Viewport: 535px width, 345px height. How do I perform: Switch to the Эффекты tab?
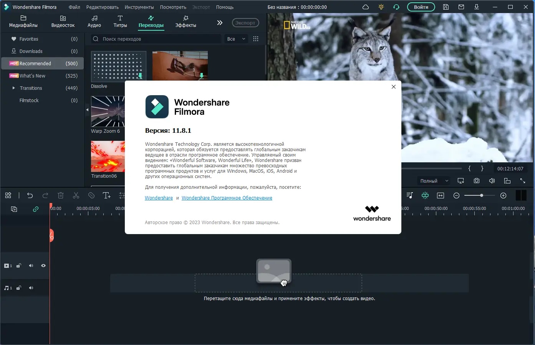click(186, 22)
